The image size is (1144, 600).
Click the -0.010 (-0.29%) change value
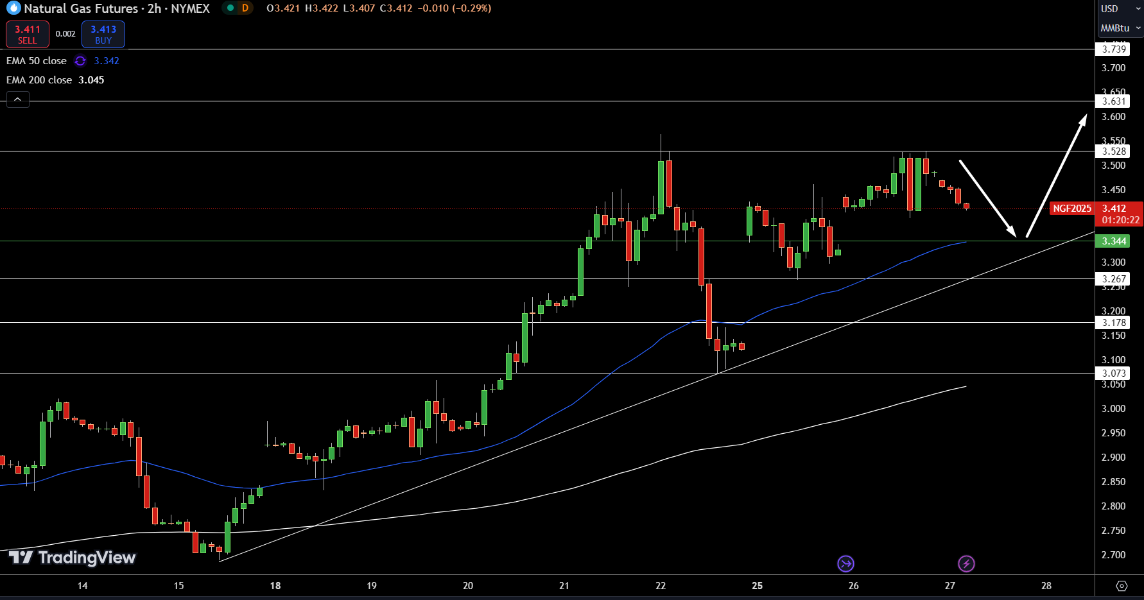click(455, 8)
